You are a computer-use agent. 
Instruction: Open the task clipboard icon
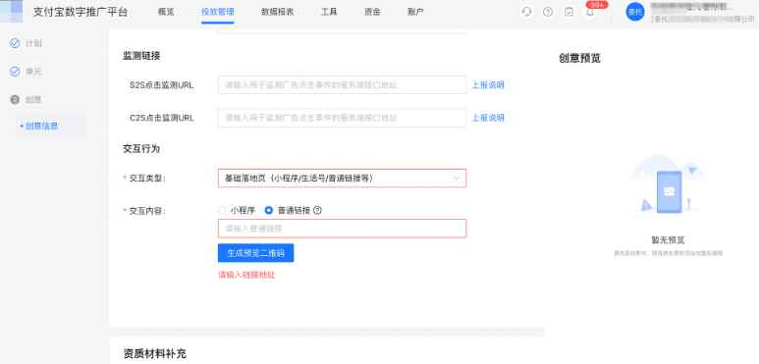click(x=569, y=12)
